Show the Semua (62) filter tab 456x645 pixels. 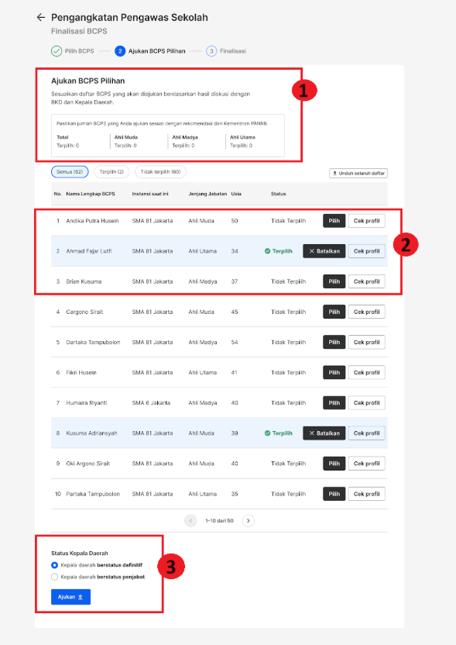pos(70,171)
